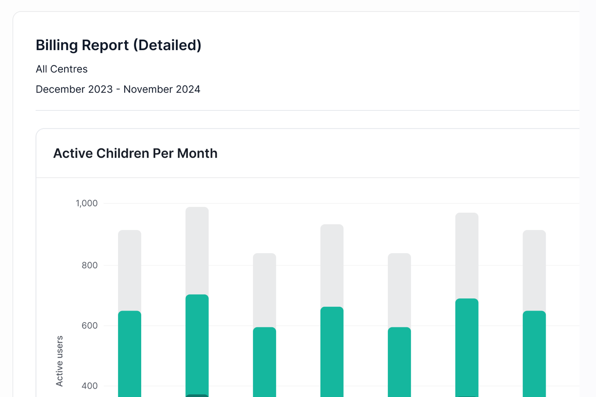Select the All Centres text
Viewport: 596px width, 397px height.
pos(62,69)
